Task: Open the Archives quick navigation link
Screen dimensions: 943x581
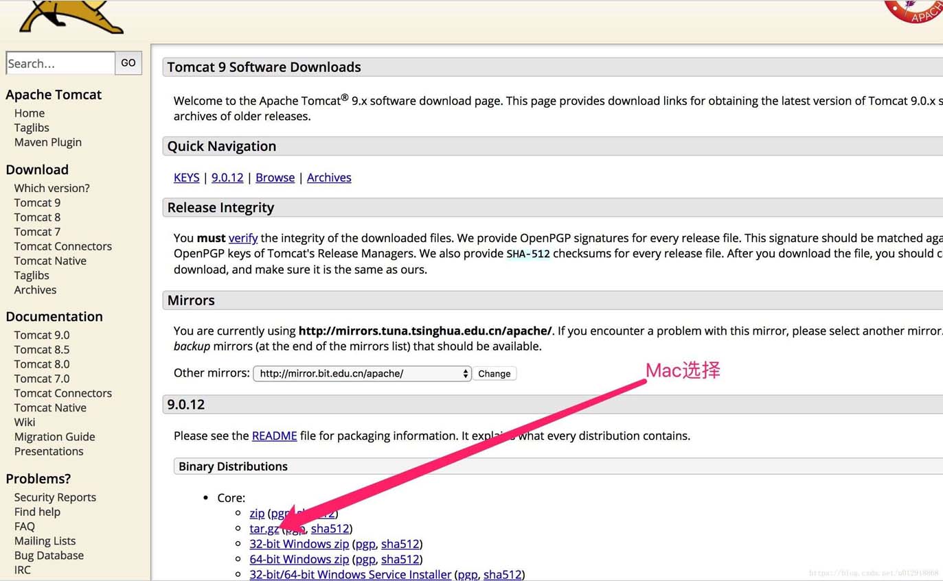Action: (329, 178)
